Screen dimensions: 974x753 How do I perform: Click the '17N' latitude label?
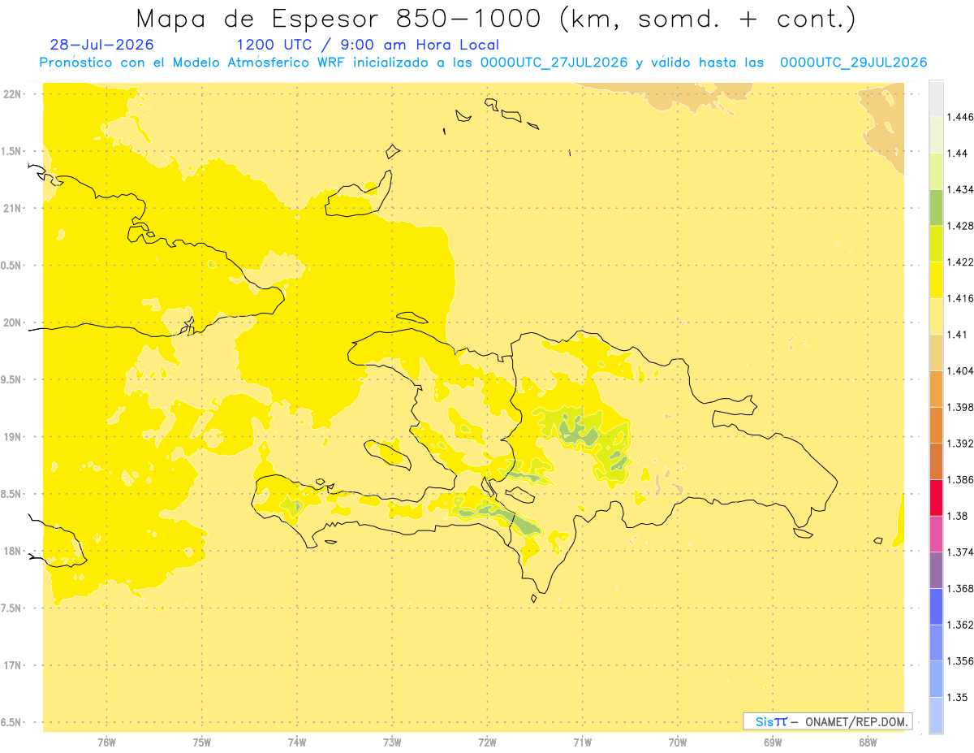click(x=12, y=665)
